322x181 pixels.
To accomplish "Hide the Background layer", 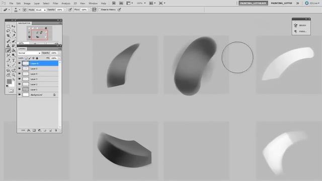I will (20, 95).
